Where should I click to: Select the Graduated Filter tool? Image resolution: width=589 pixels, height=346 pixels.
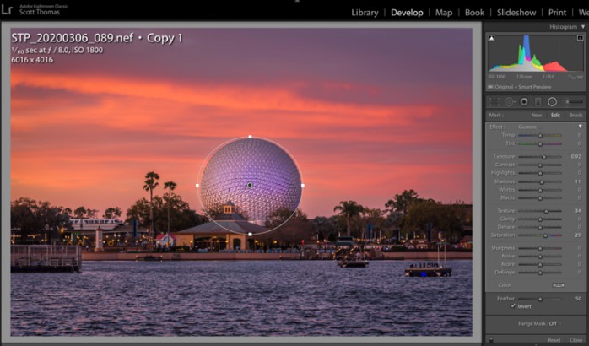coord(538,102)
